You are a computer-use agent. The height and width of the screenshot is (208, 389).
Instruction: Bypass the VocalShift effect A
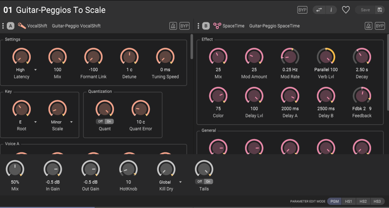click(x=184, y=26)
